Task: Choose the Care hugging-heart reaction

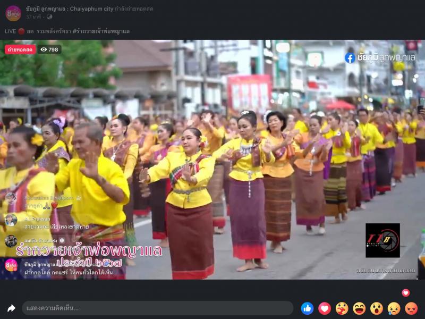Action: coord(342,308)
